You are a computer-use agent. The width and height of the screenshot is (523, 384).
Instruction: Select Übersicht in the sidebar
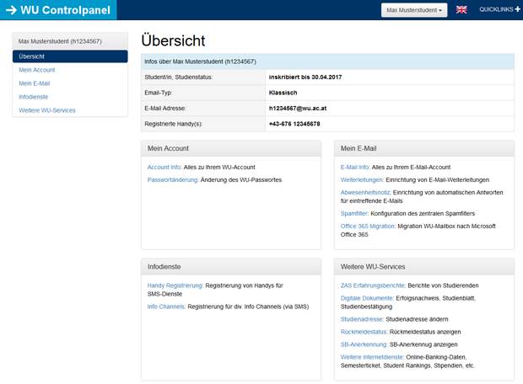pos(70,56)
